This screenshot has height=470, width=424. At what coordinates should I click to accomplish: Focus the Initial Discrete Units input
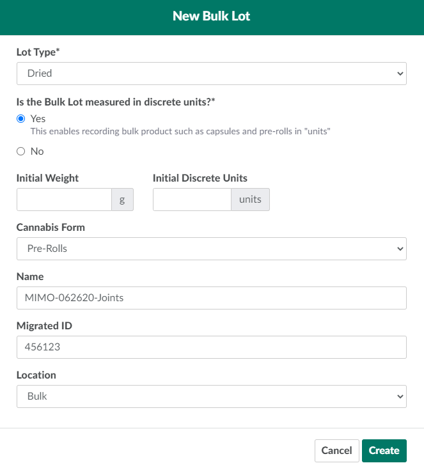[x=192, y=200]
